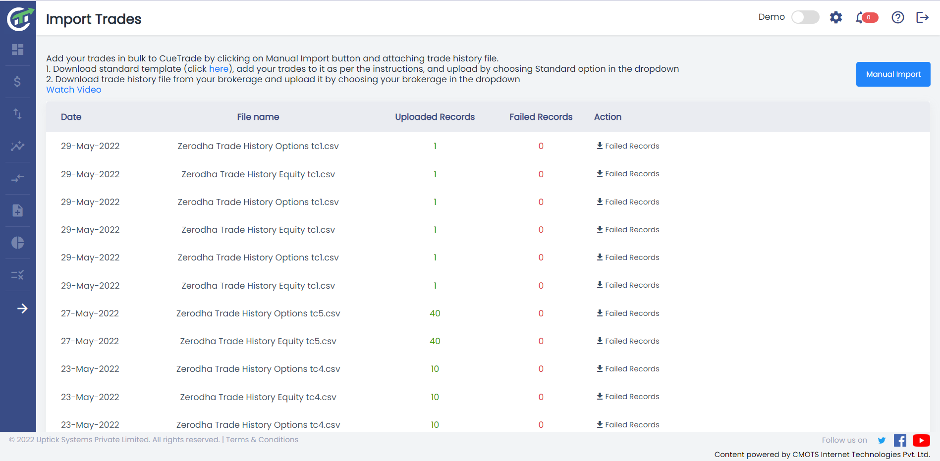Open the Twitter follow icon
The height and width of the screenshot is (461, 940).
(x=882, y=440)
